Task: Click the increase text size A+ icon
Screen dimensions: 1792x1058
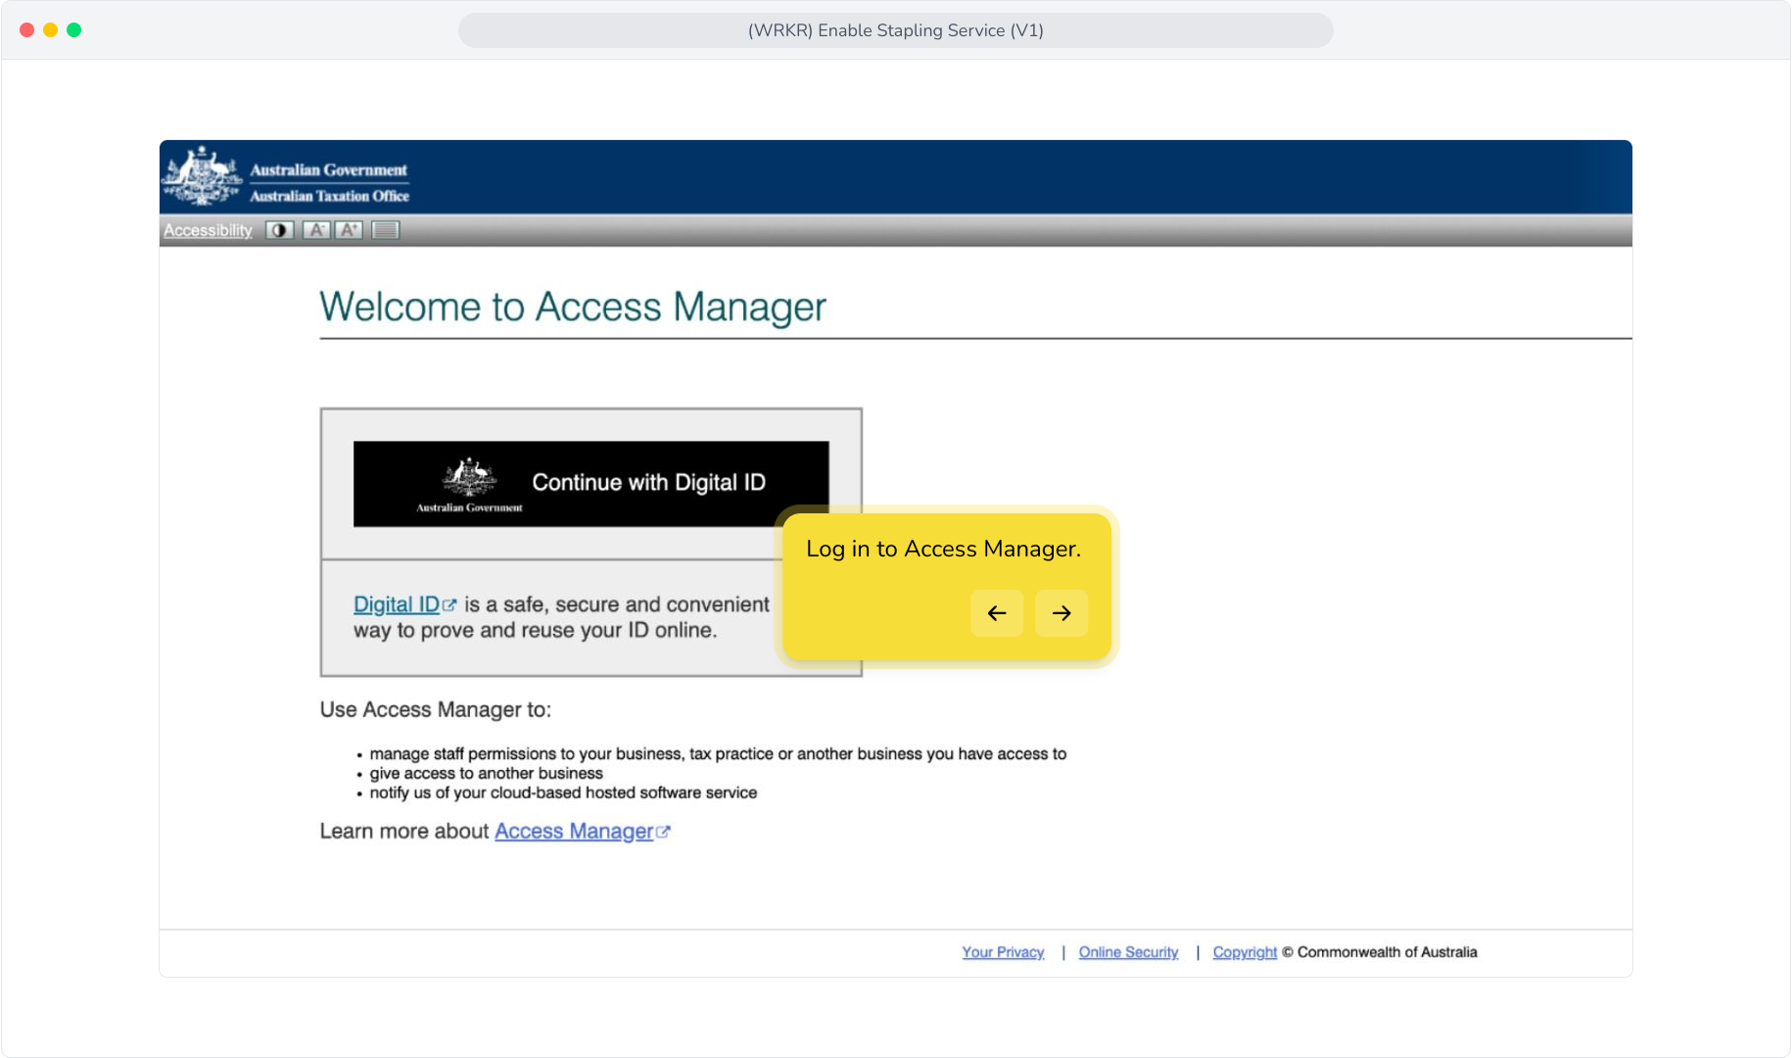Action: coord(350,230)
